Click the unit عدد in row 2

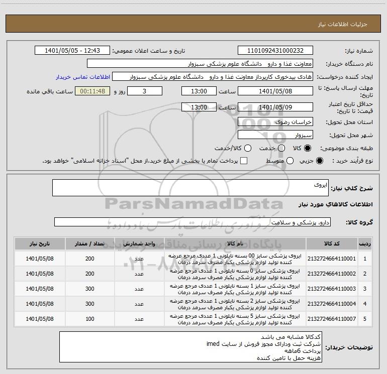pos(139,274)
